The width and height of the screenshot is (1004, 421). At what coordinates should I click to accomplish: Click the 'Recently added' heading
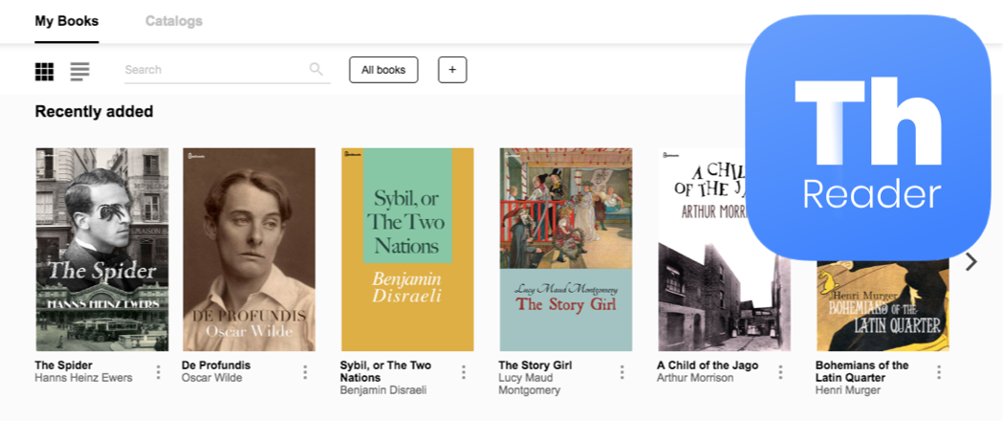(94, 112)
